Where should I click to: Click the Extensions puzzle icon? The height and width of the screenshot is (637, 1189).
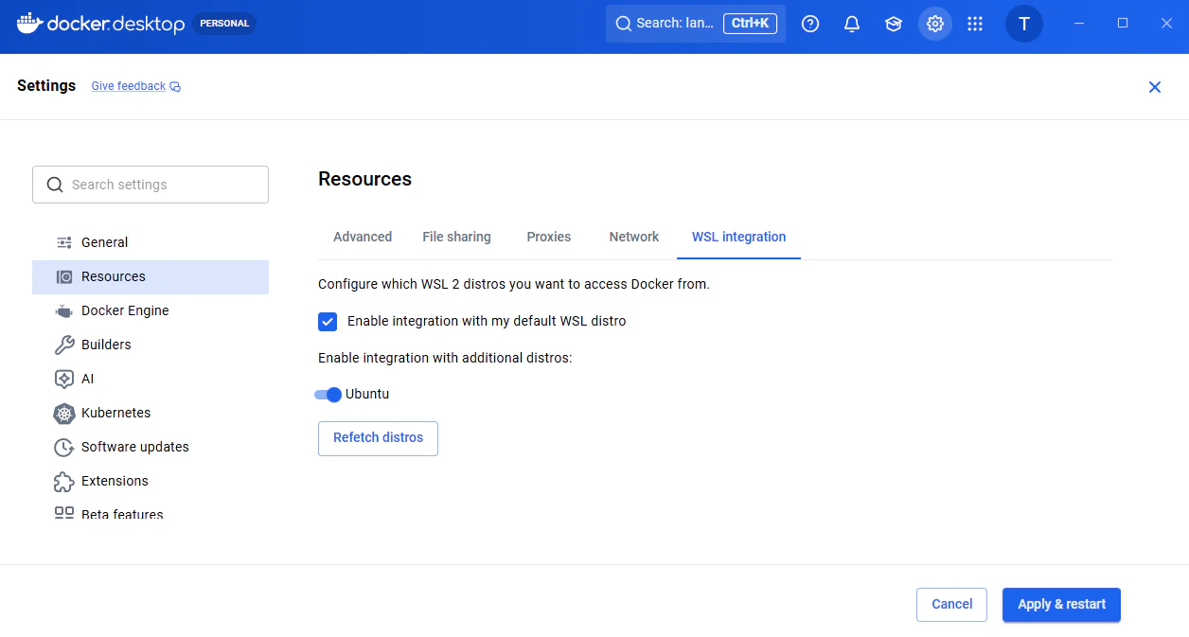pos(64,481)
